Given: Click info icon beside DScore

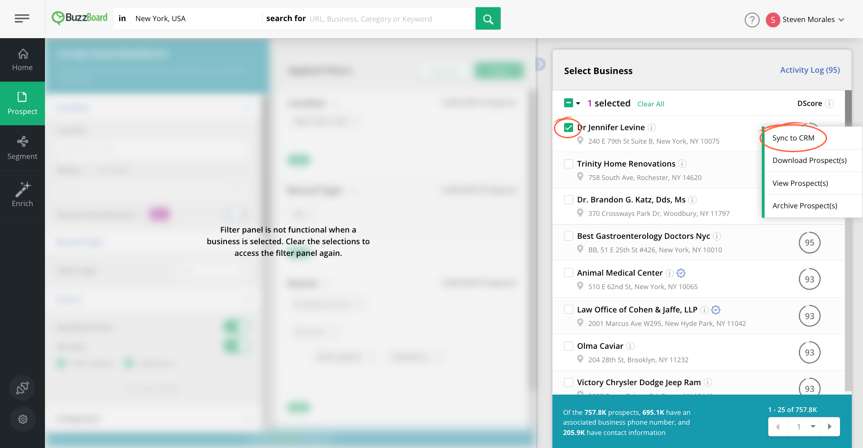Looking at the screenshot, I should (829, 104).
